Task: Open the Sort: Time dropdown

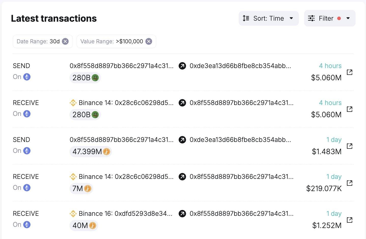Action: 269,18
